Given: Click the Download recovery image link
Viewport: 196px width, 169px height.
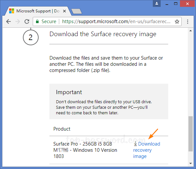Looking at the screenshot, I should click(x=147, y=150).
